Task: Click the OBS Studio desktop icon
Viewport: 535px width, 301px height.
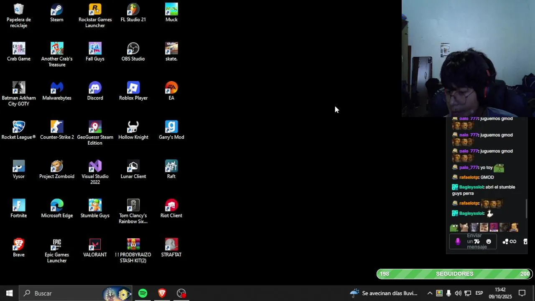Action: pyautogui.click(x=133, y=52)
